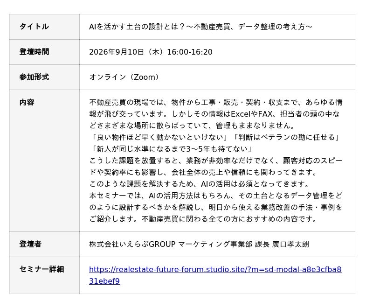Click the 登壇時間 header cell
The width and height of the screenshot is (373, 308).
tap(44, 52)
